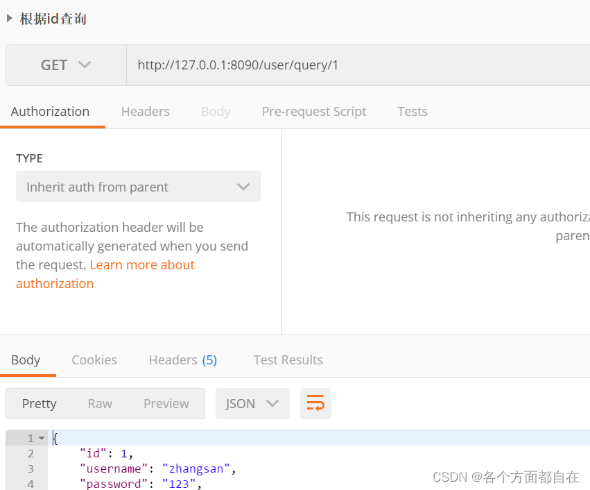Switch response view to Preview
The width and height of the screenshot is (590, 490).
pyautogui.click(x=166, y=403)
